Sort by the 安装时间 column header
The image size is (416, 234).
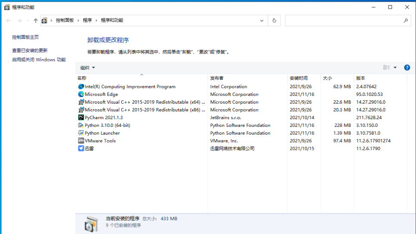coord(304,78)
